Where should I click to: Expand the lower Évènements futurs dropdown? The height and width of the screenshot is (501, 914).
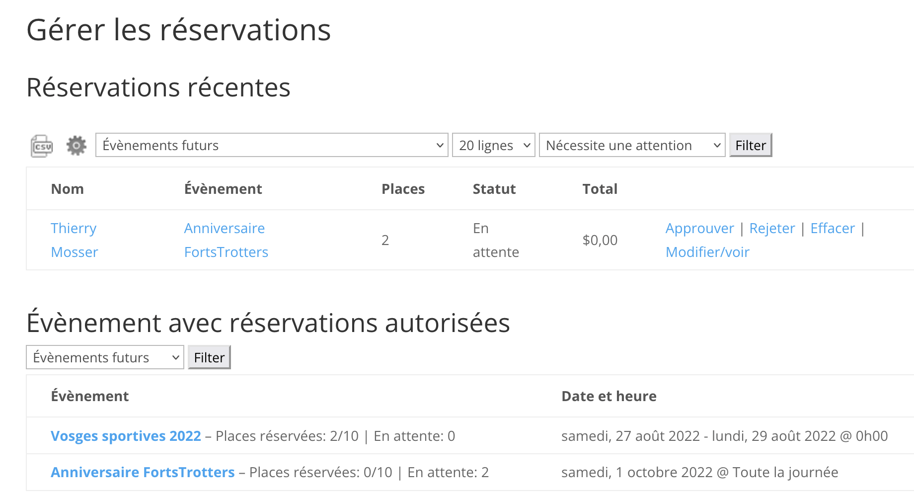105,357
